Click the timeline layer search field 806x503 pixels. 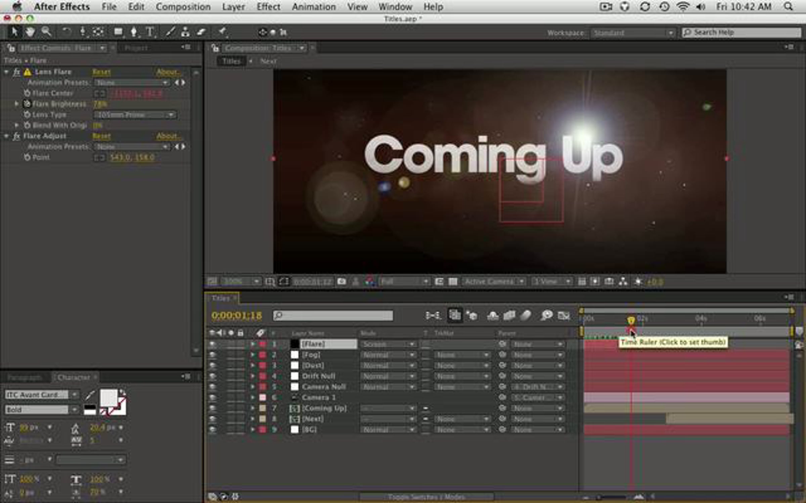coord(333,315)
